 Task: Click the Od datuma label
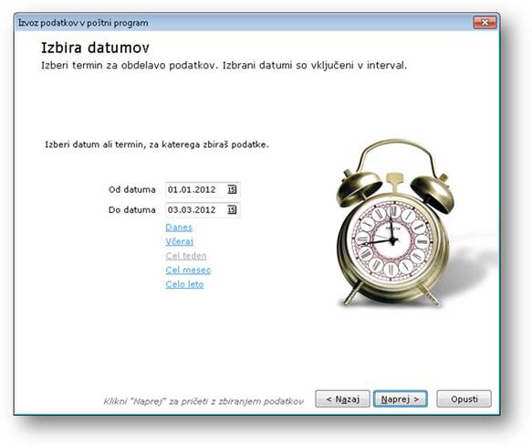[132, 190]
